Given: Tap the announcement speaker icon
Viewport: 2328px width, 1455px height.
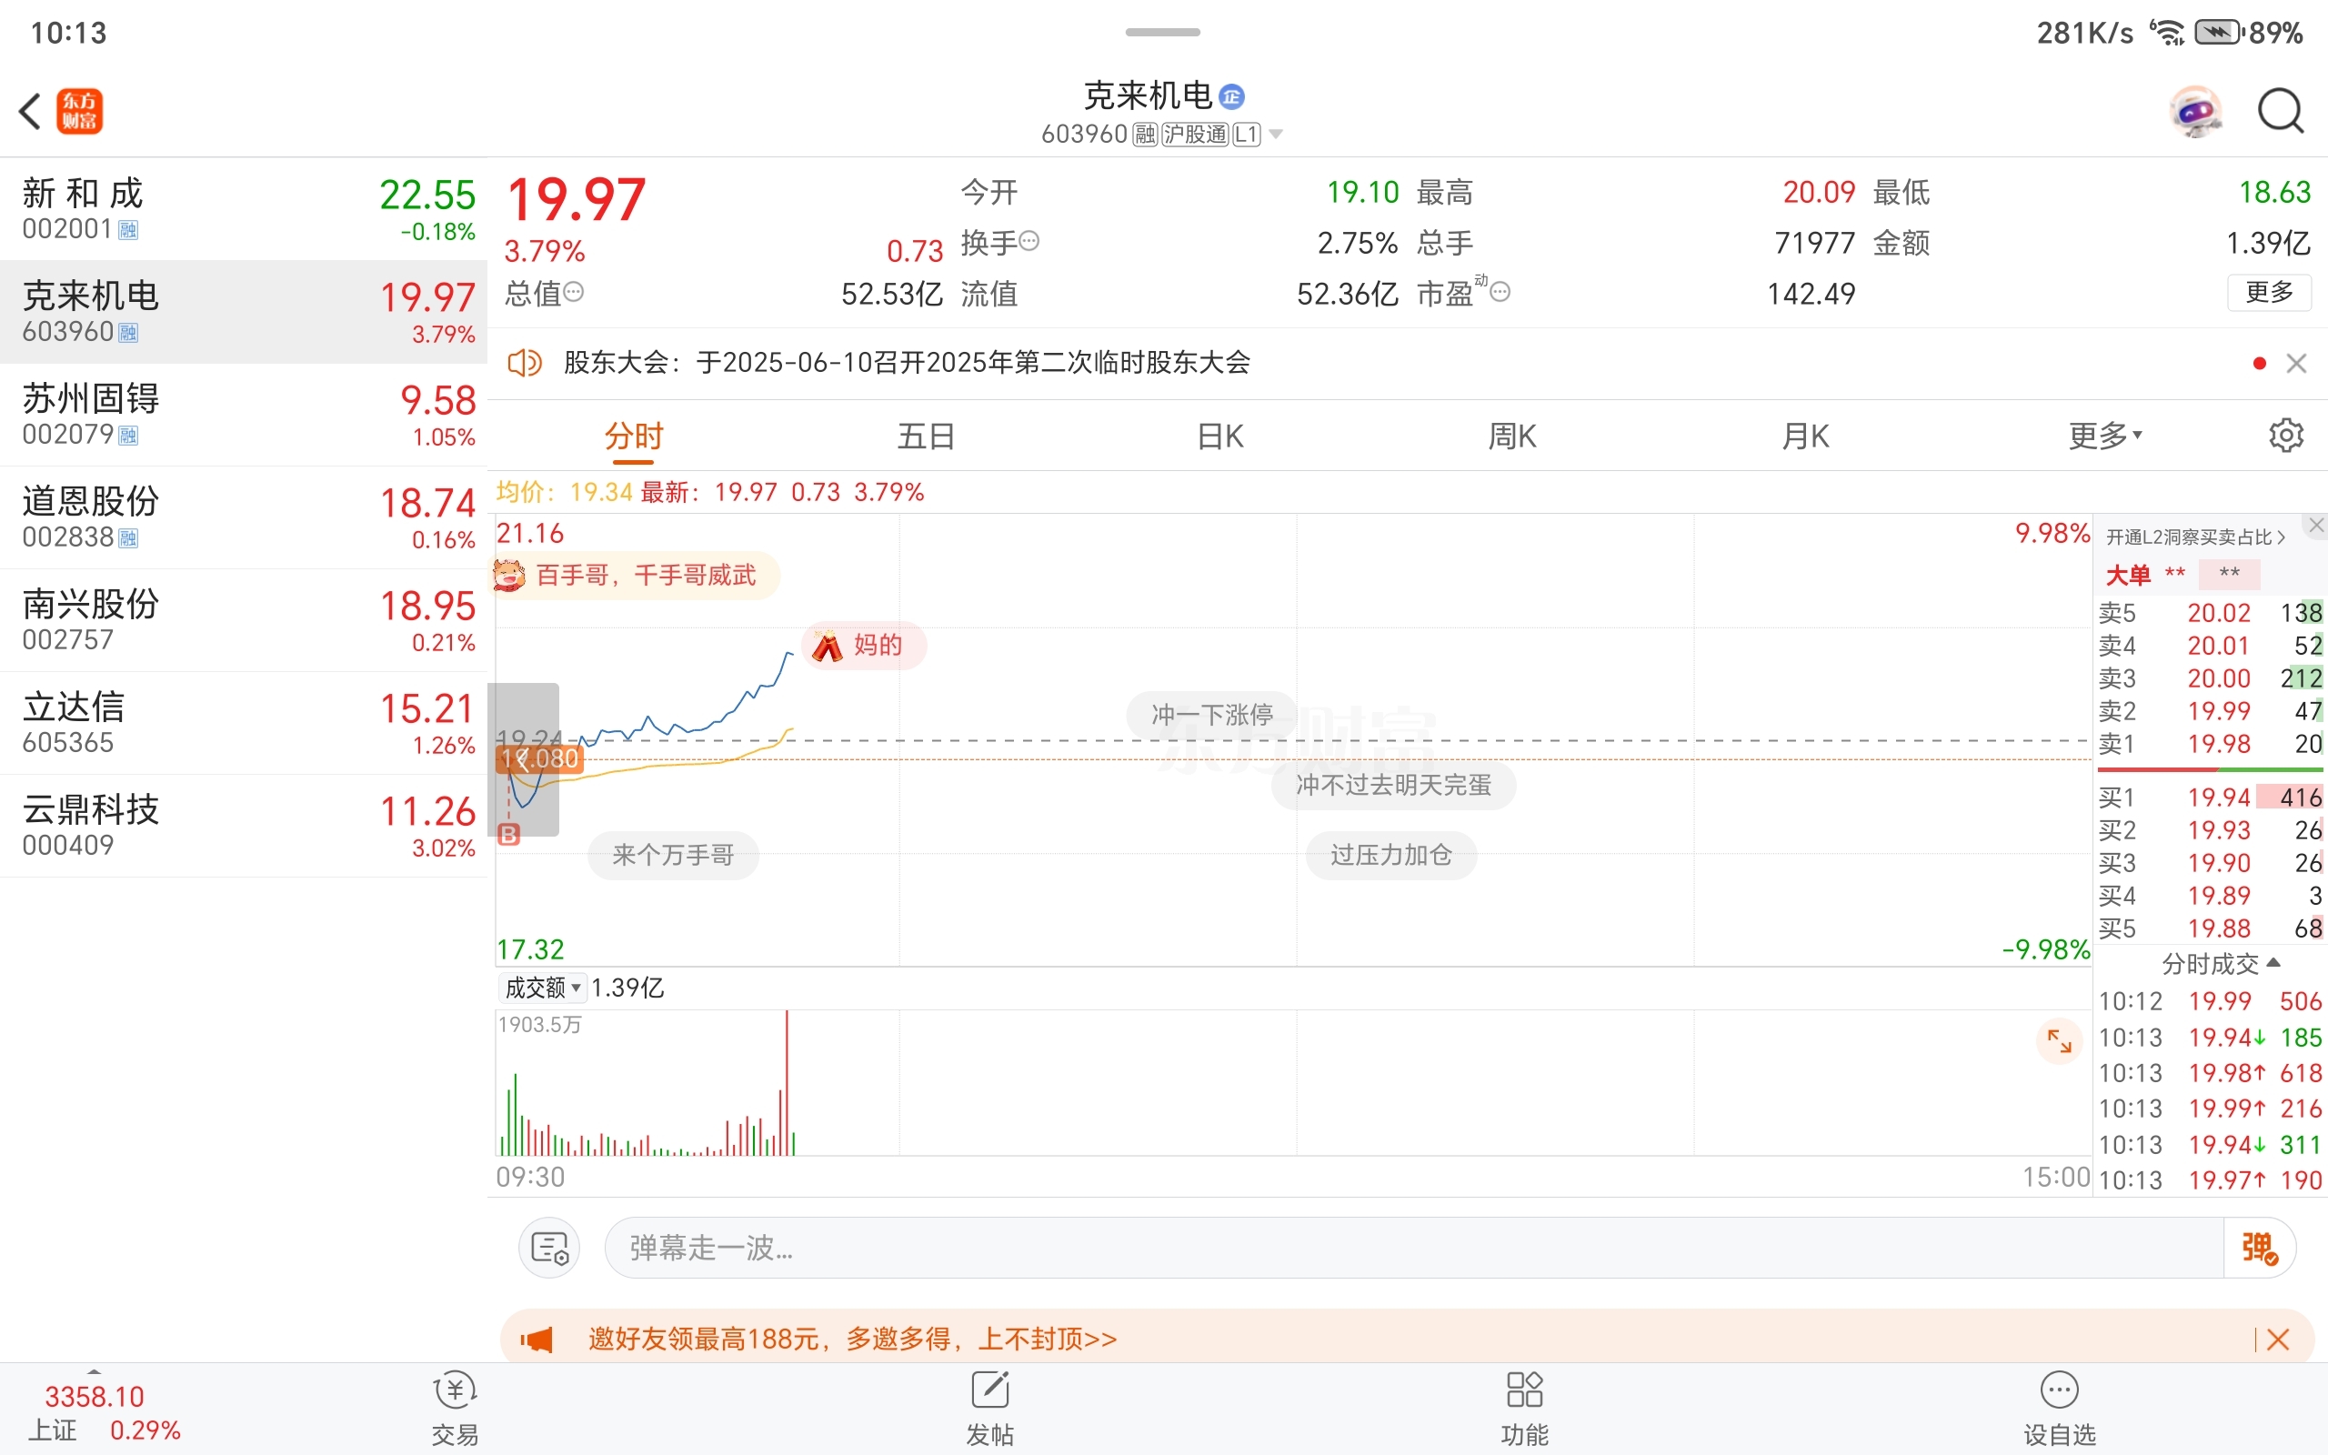Looking at the screenshot, I should click(x=525, y=363).
